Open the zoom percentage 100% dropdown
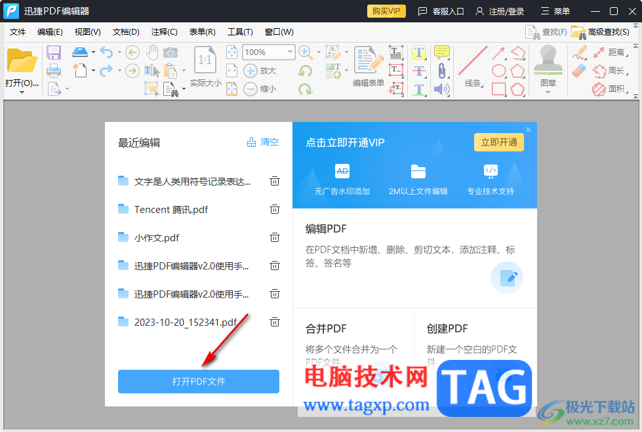The image size is (642, 432). point(290,52)
